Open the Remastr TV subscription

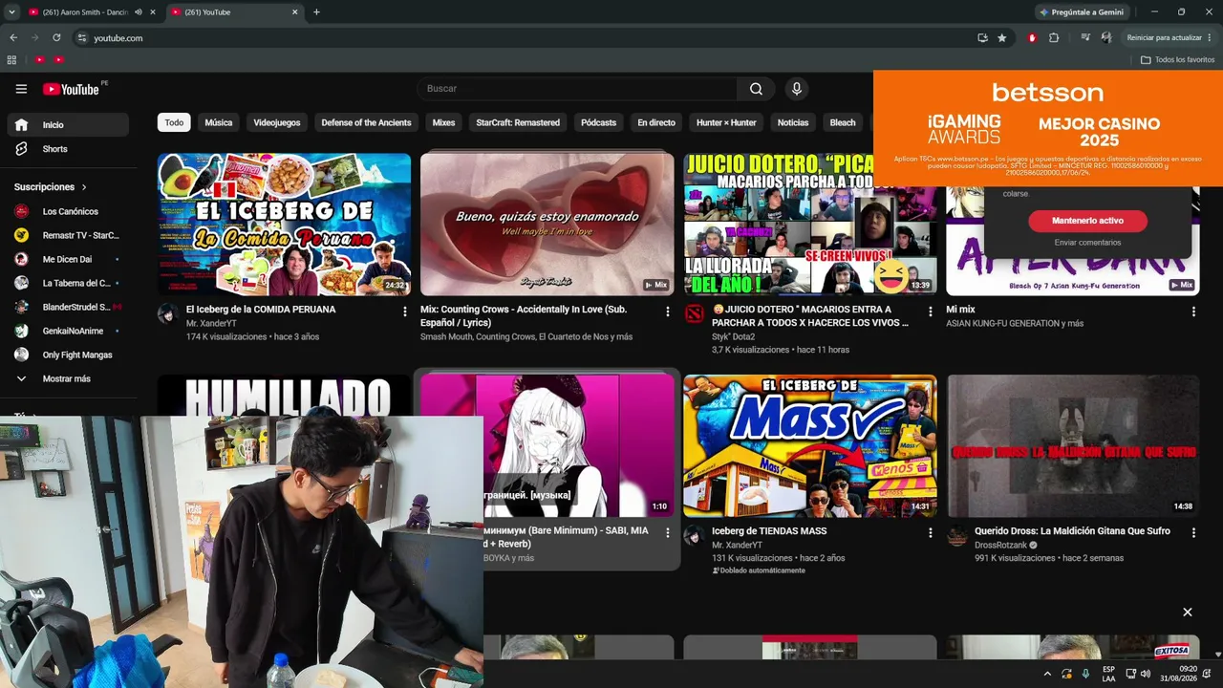coord(68,235)
